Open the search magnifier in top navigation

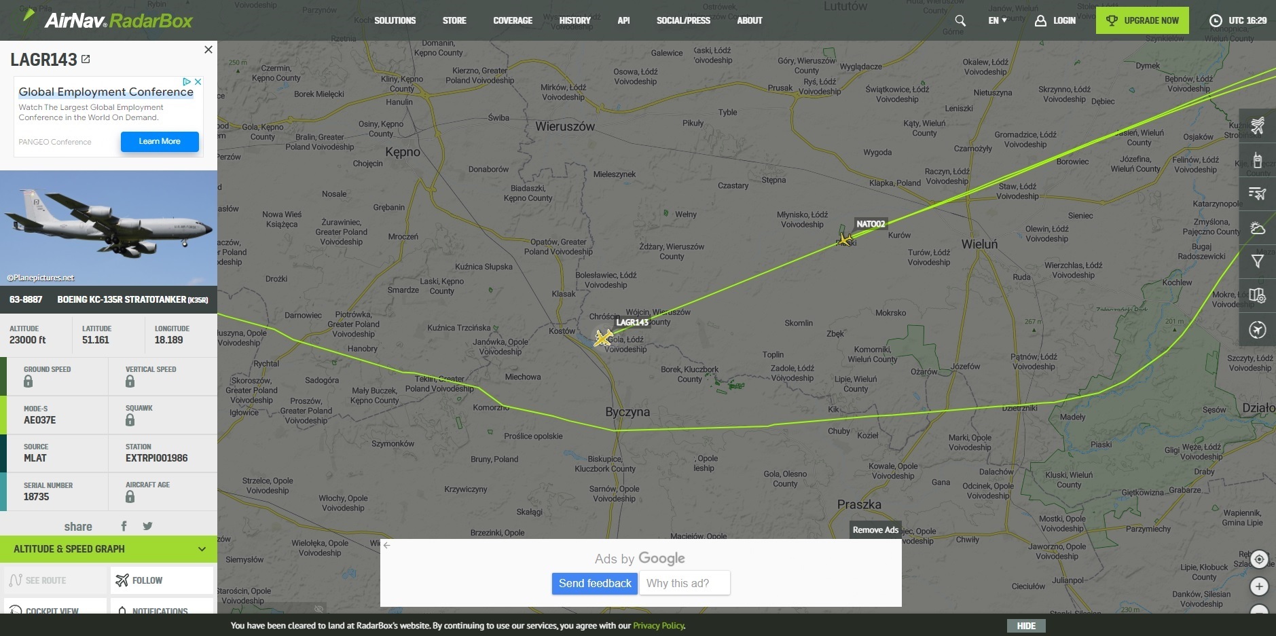click(960, 20)
